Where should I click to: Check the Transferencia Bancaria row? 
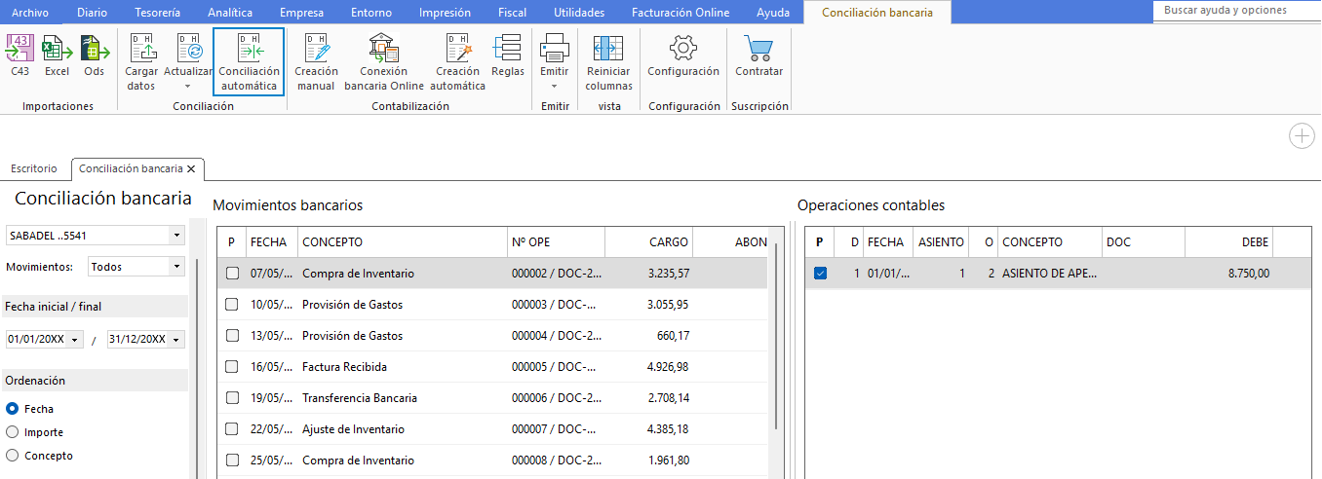232,398
